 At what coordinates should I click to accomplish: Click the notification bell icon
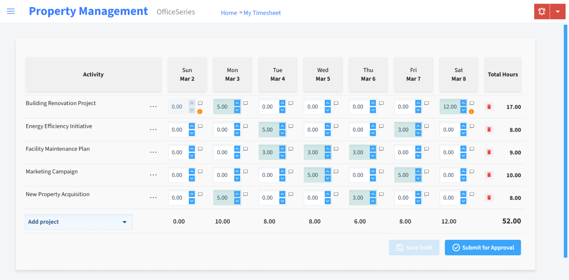point(541,11)
